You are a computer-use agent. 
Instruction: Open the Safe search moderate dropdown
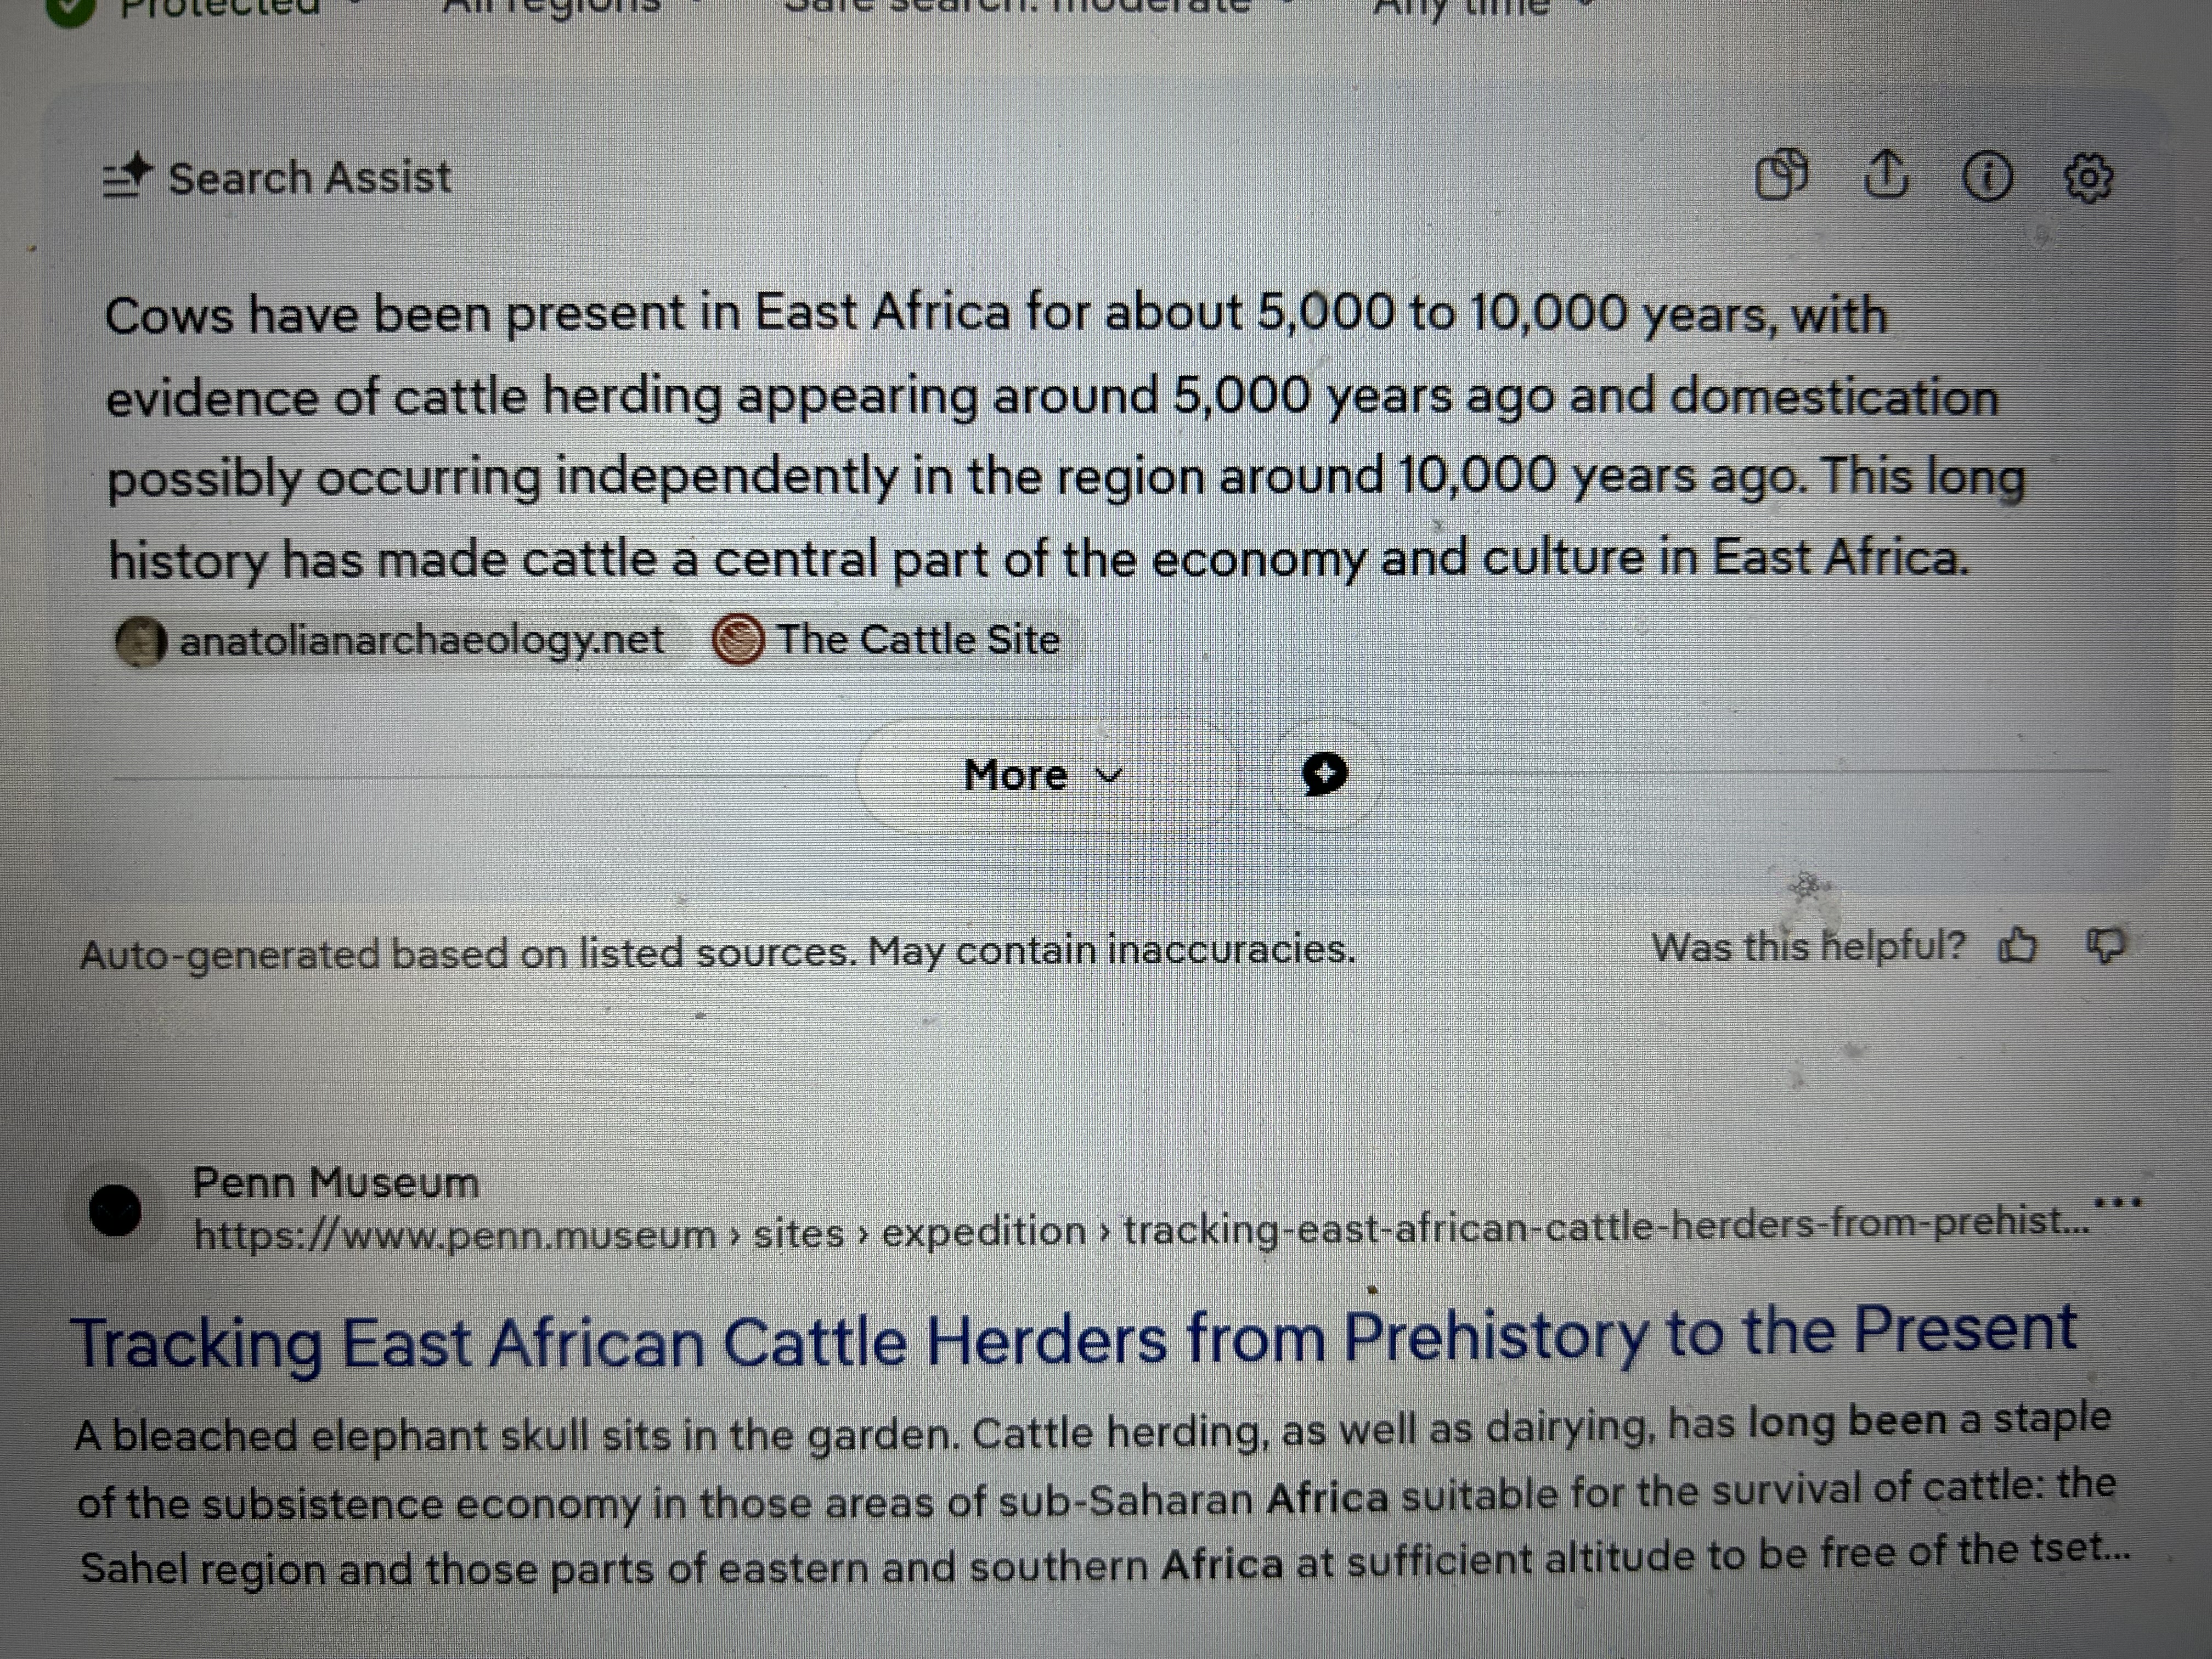(x=1030, y=6)
